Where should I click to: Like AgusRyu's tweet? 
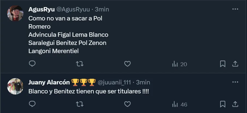coord(127,64)
